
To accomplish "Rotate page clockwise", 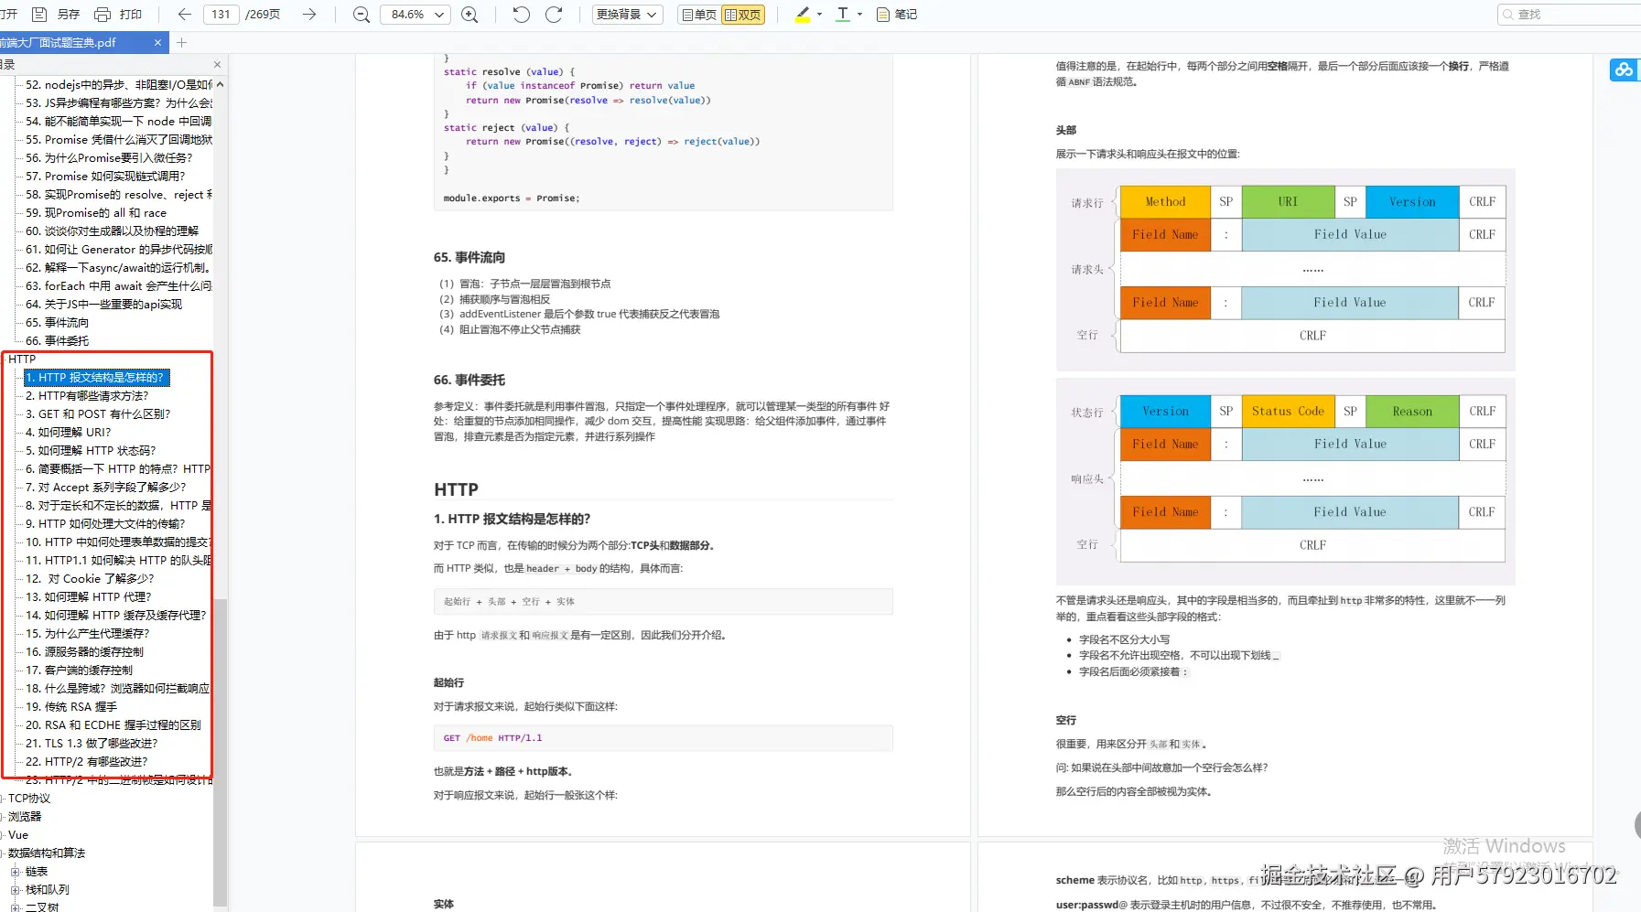I will tap(554, 15).
